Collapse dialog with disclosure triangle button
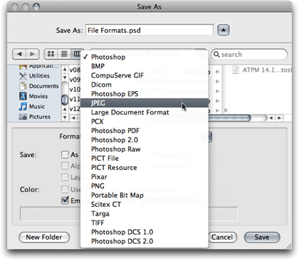The height and width of the screenshot is (261, 299). coord(224,30)
